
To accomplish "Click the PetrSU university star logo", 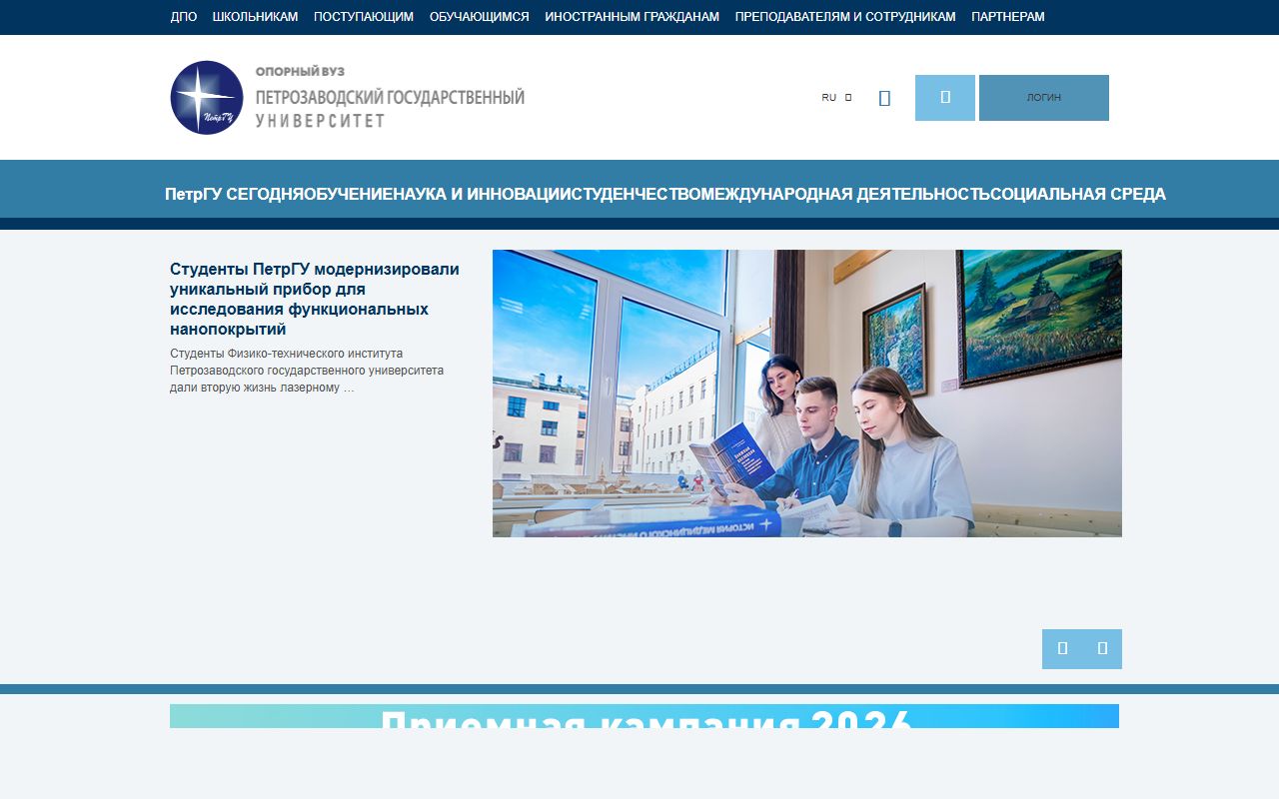I will tap(207, 98).
